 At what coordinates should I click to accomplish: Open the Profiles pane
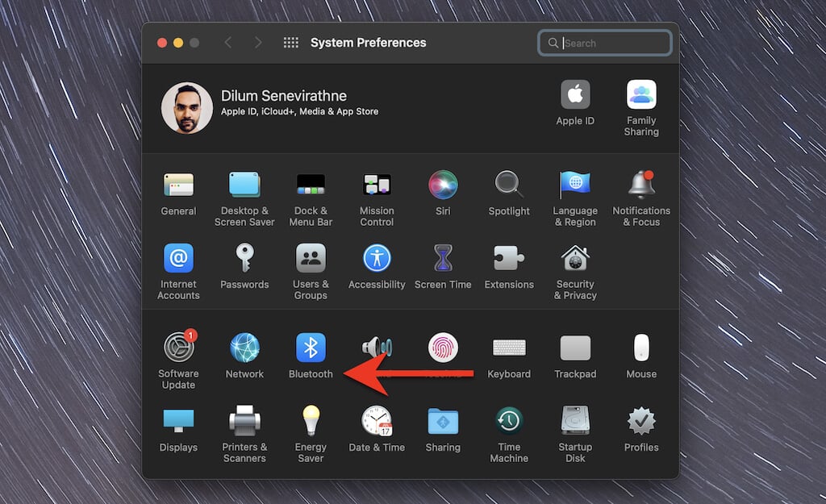641,421
